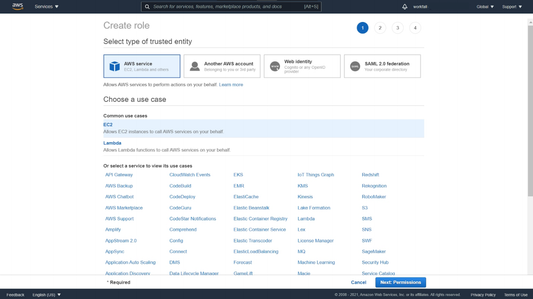The width and height of the screenshot is (533, 299).
Task: Choose the EC2 common use case
Action: point(263,128)
